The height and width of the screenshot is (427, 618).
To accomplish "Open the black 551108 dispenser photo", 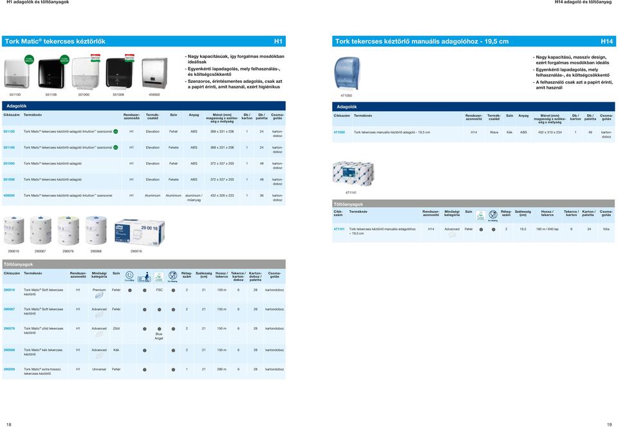I will tap(51, 73).
